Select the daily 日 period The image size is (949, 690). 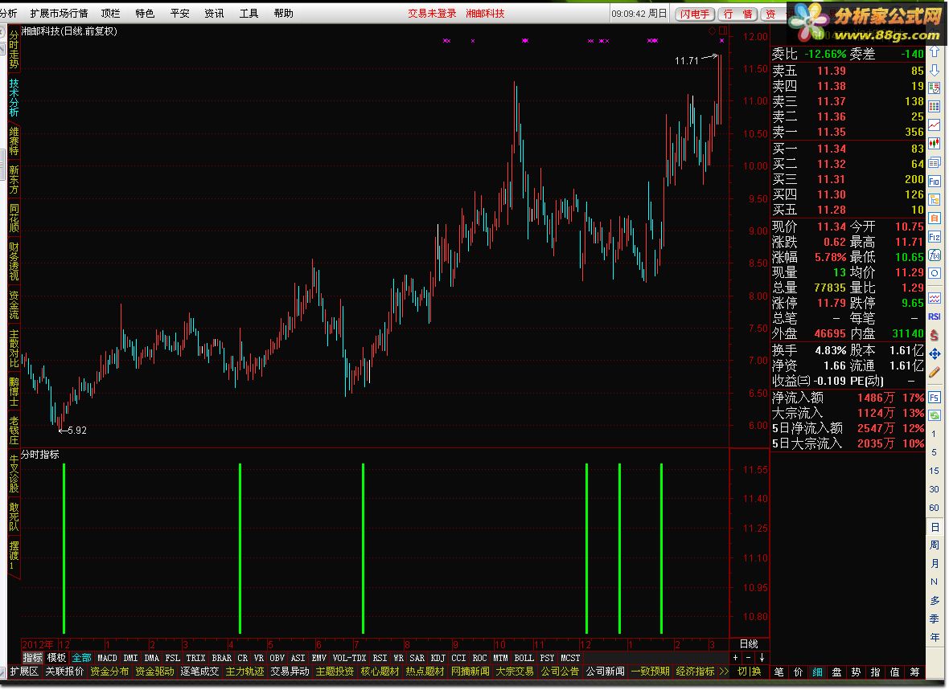[x=935, y=527]
